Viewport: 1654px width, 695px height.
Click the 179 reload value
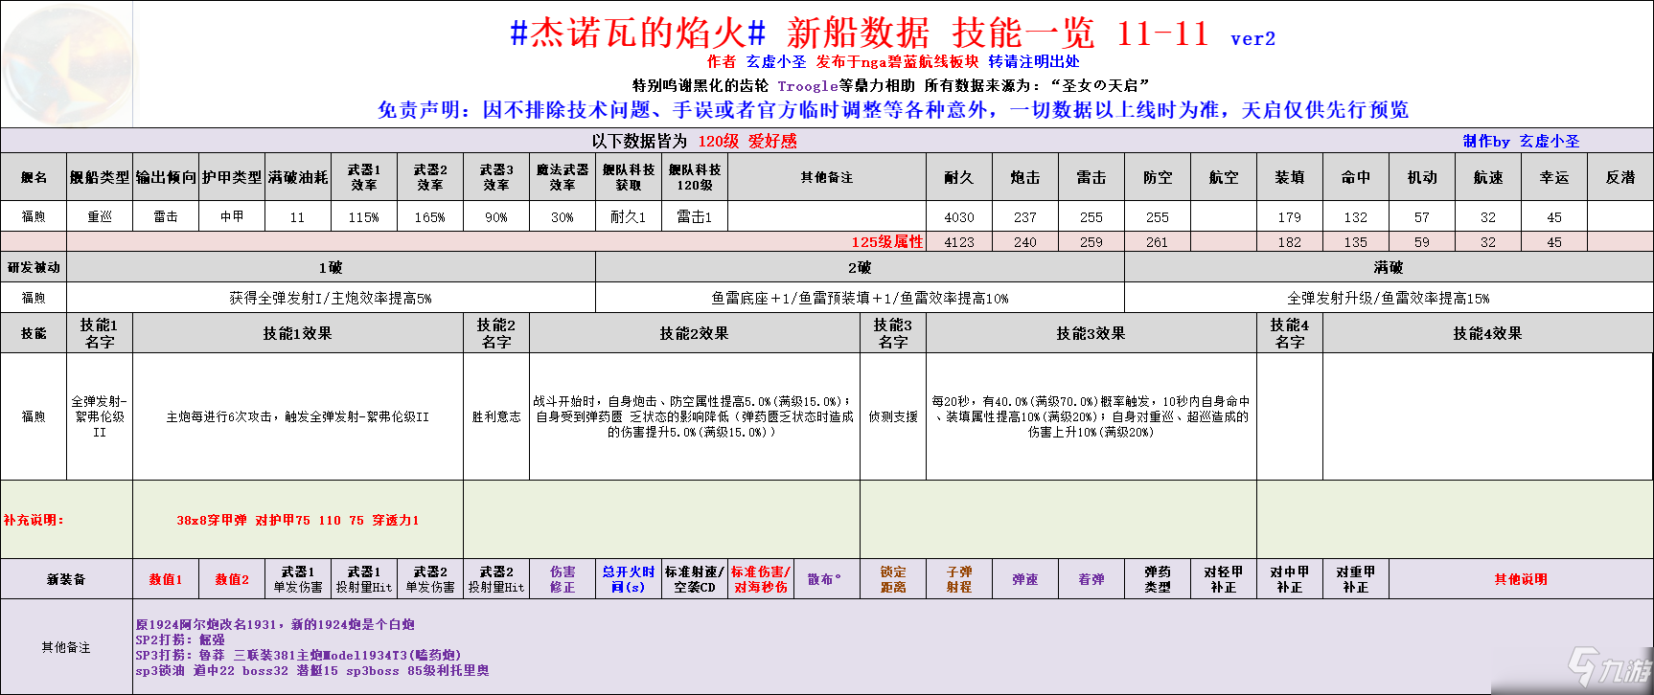[x=1290, y=217]
